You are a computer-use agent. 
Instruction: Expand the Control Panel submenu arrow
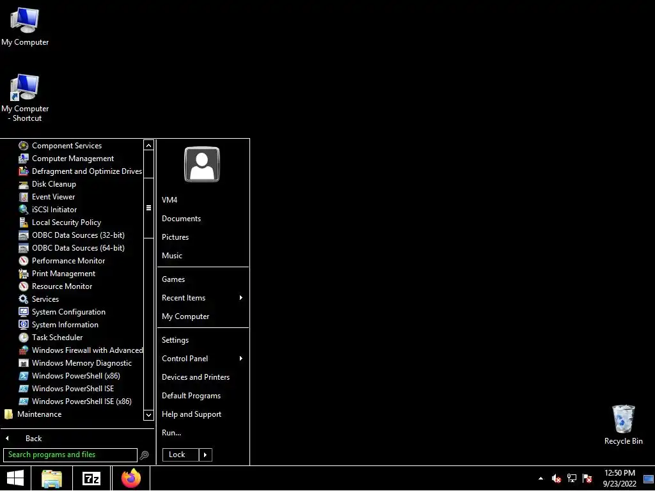241,359
